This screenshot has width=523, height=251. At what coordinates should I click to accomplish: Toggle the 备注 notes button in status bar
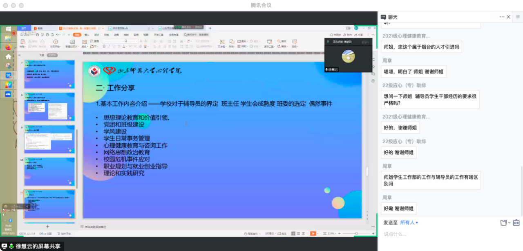[270, 233]
